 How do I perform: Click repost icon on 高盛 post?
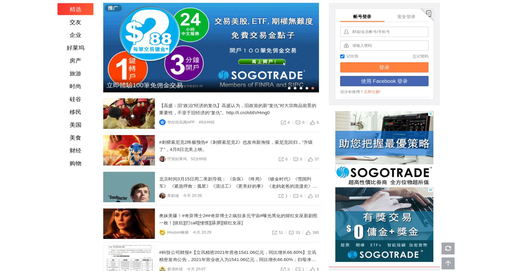(283, 122)
